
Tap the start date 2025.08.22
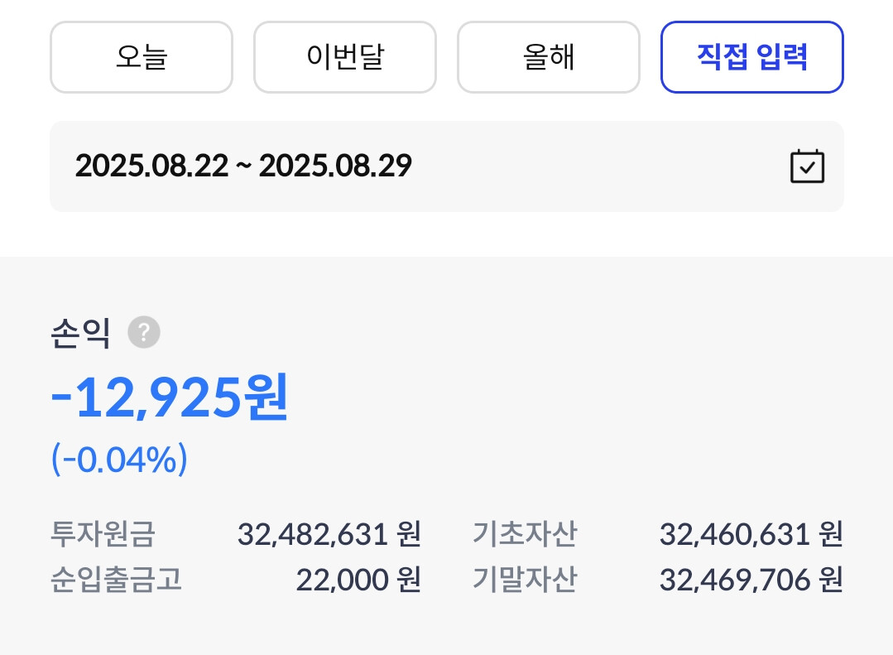coord(151,166)
